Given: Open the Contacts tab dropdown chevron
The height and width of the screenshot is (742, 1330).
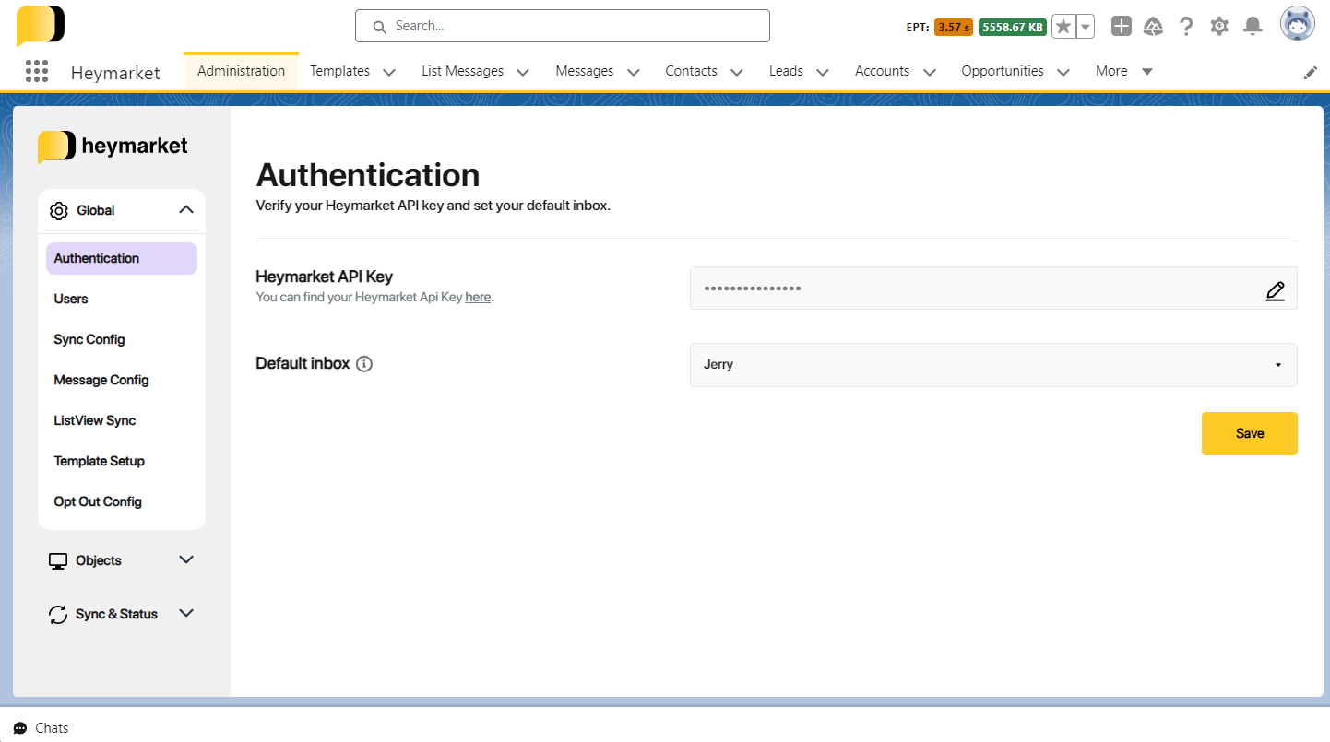Looking at the screenshot, I should click(x=736, y=72).
